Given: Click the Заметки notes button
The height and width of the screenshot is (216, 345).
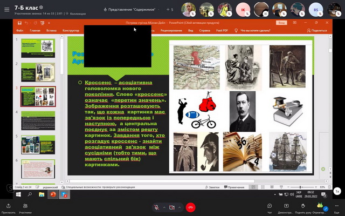Looking at the screenshot, I should tap(213, 187).
